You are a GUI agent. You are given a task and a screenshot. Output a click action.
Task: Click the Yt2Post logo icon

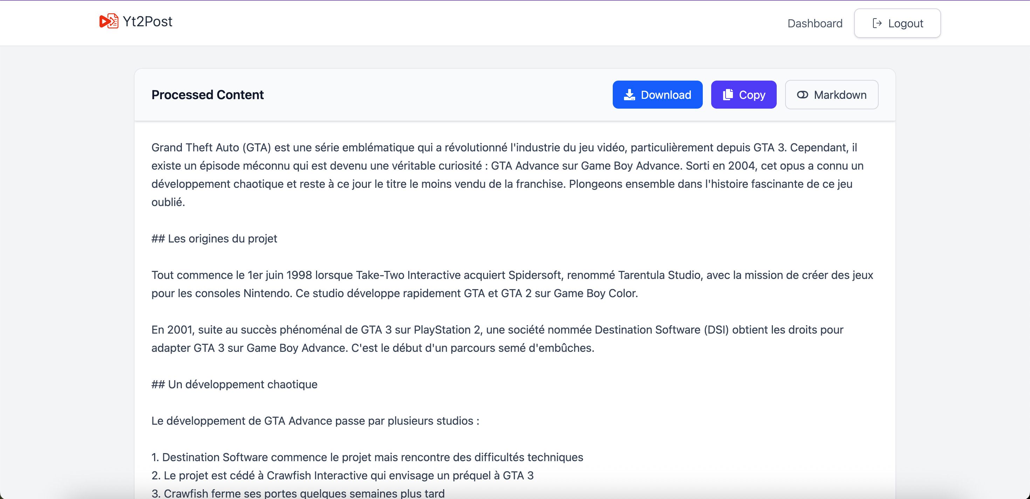coord(108,21)
